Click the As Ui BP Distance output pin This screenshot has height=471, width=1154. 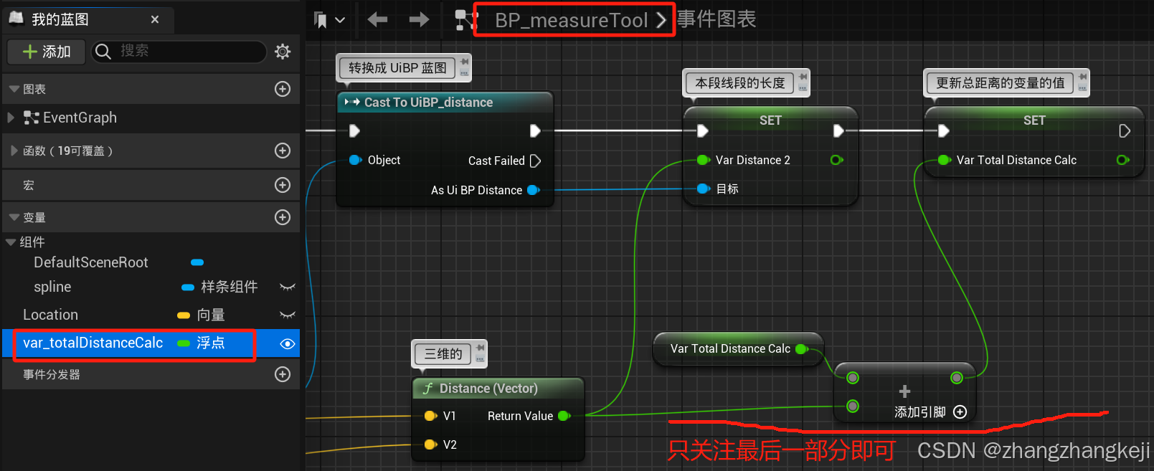pos(534,190)
